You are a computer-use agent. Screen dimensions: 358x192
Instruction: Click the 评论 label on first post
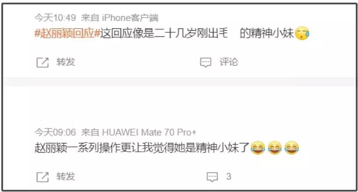[229, 62]
